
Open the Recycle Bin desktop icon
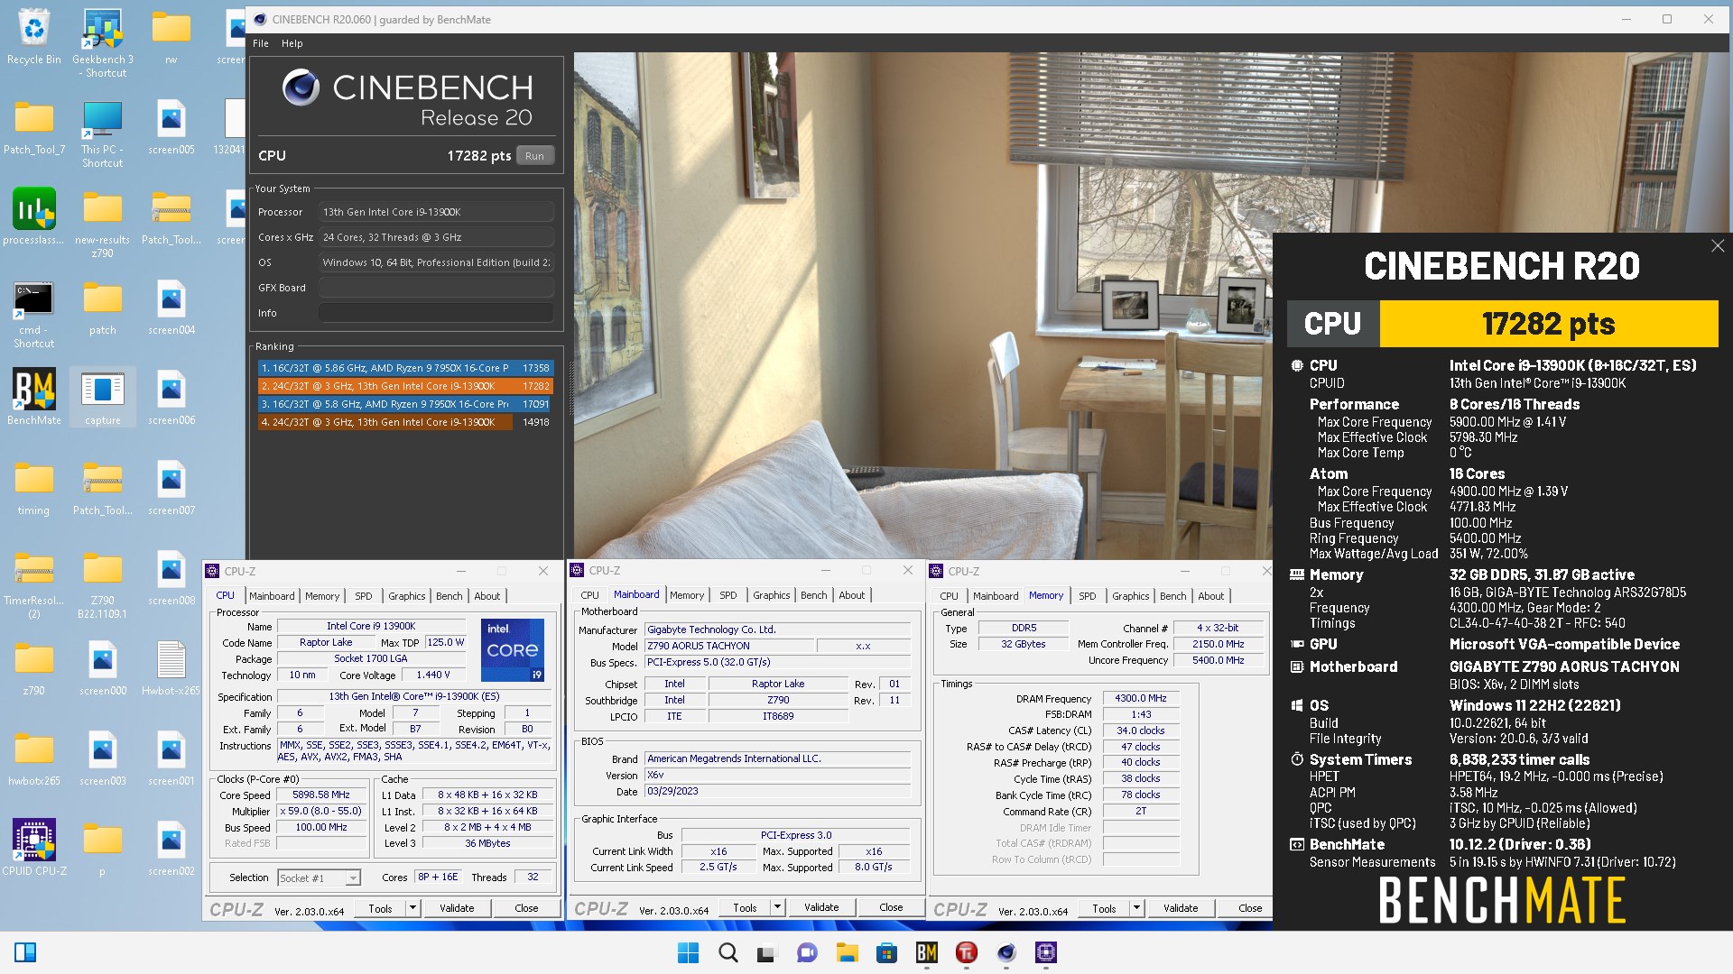33,38
